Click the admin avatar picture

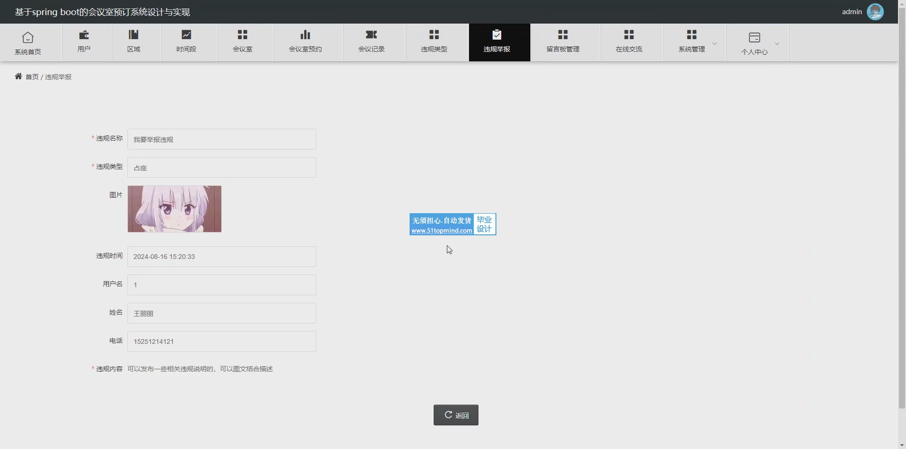point(875,12)
